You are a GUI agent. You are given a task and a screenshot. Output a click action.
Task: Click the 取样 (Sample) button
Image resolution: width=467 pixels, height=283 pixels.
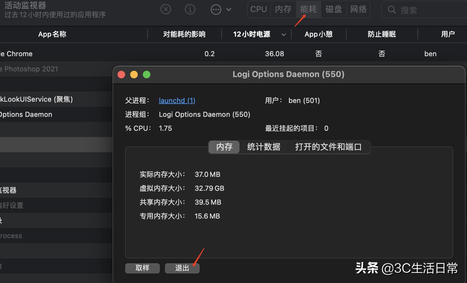(142, 268)
